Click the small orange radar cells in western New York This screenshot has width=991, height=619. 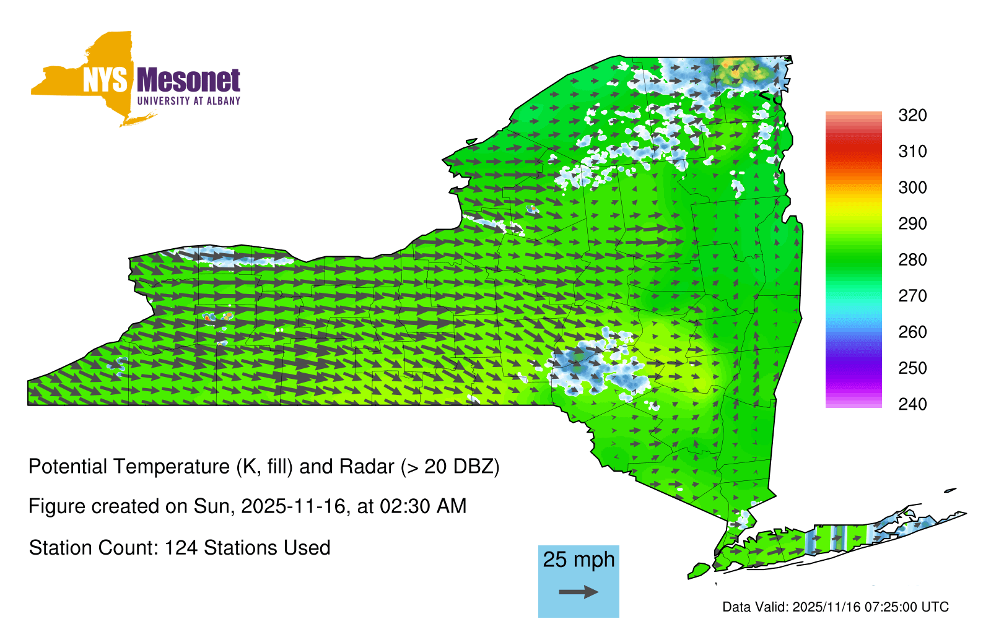point(217,316)
